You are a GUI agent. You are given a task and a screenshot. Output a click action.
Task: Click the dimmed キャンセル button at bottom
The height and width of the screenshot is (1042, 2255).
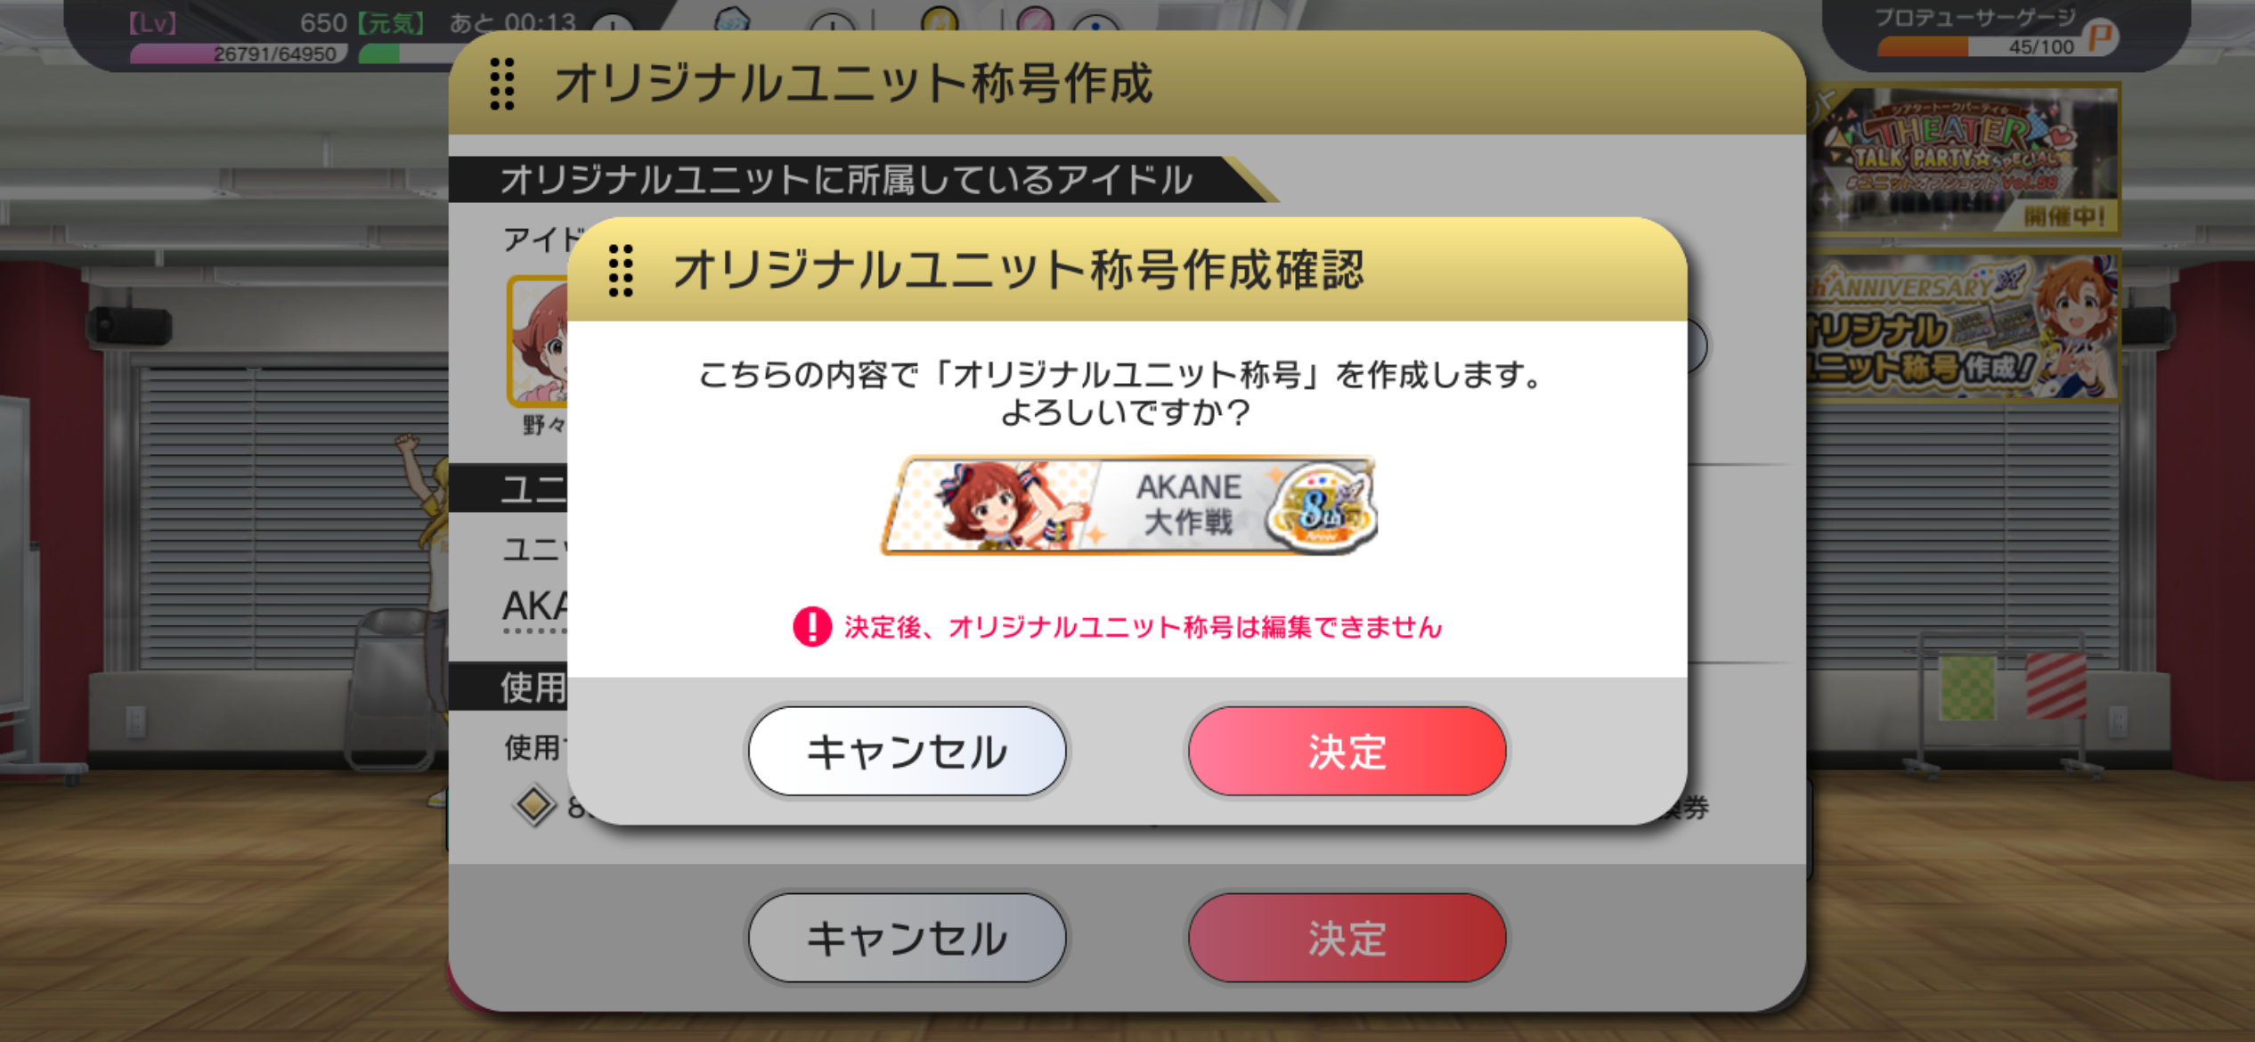(x=907, y=939)
